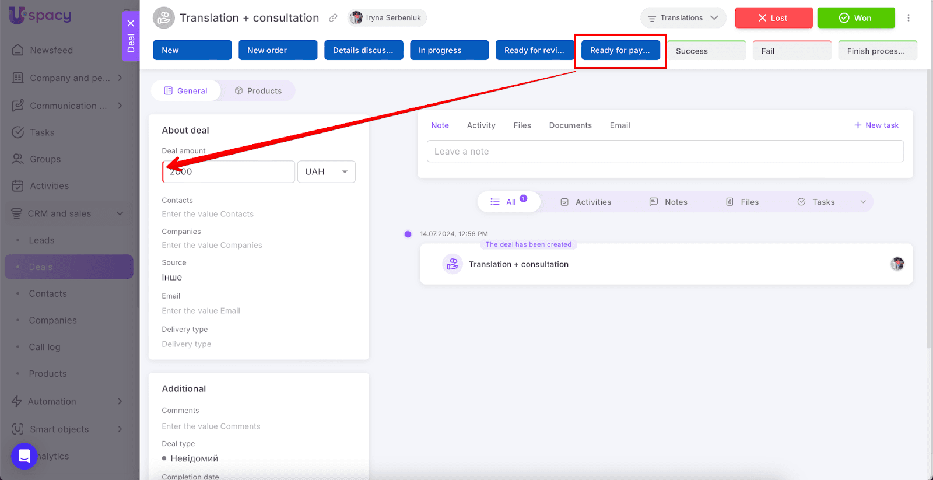Click the Leave a note field
This screenshot has width=933, height=480.
pyautogui.click(x=665, y=152)
